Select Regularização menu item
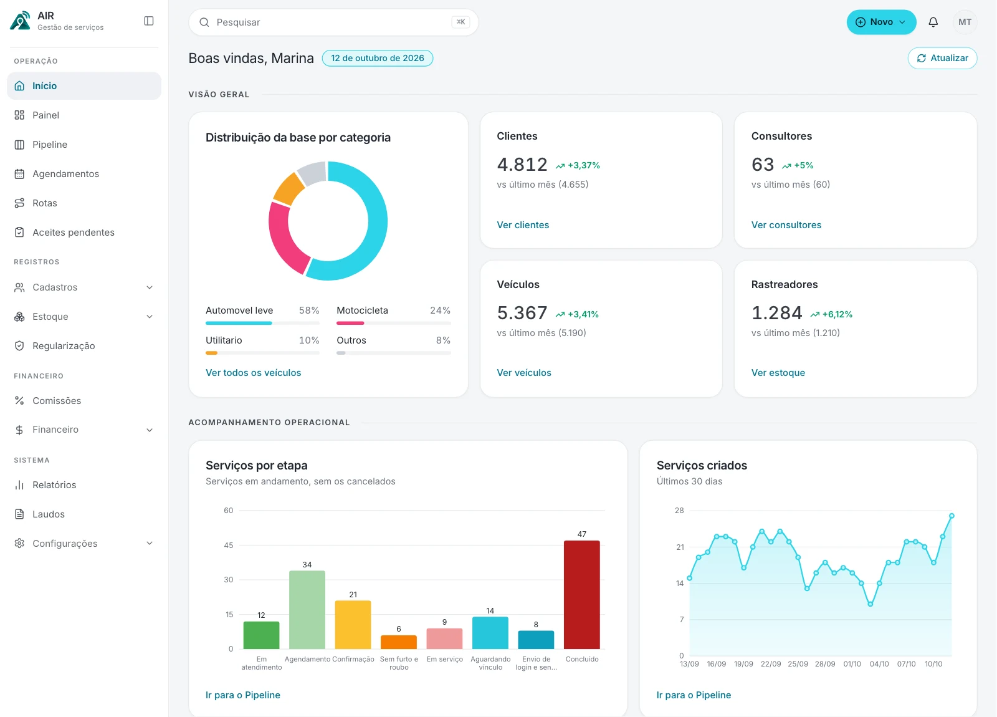The width and height of the screenshot is (997, 717). tap(84, 346)
